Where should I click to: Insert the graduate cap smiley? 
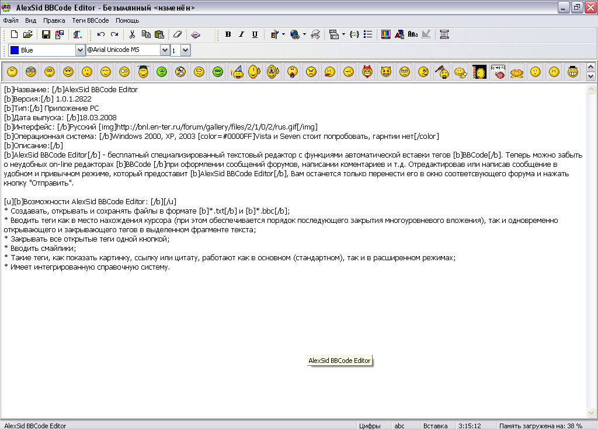143,72
